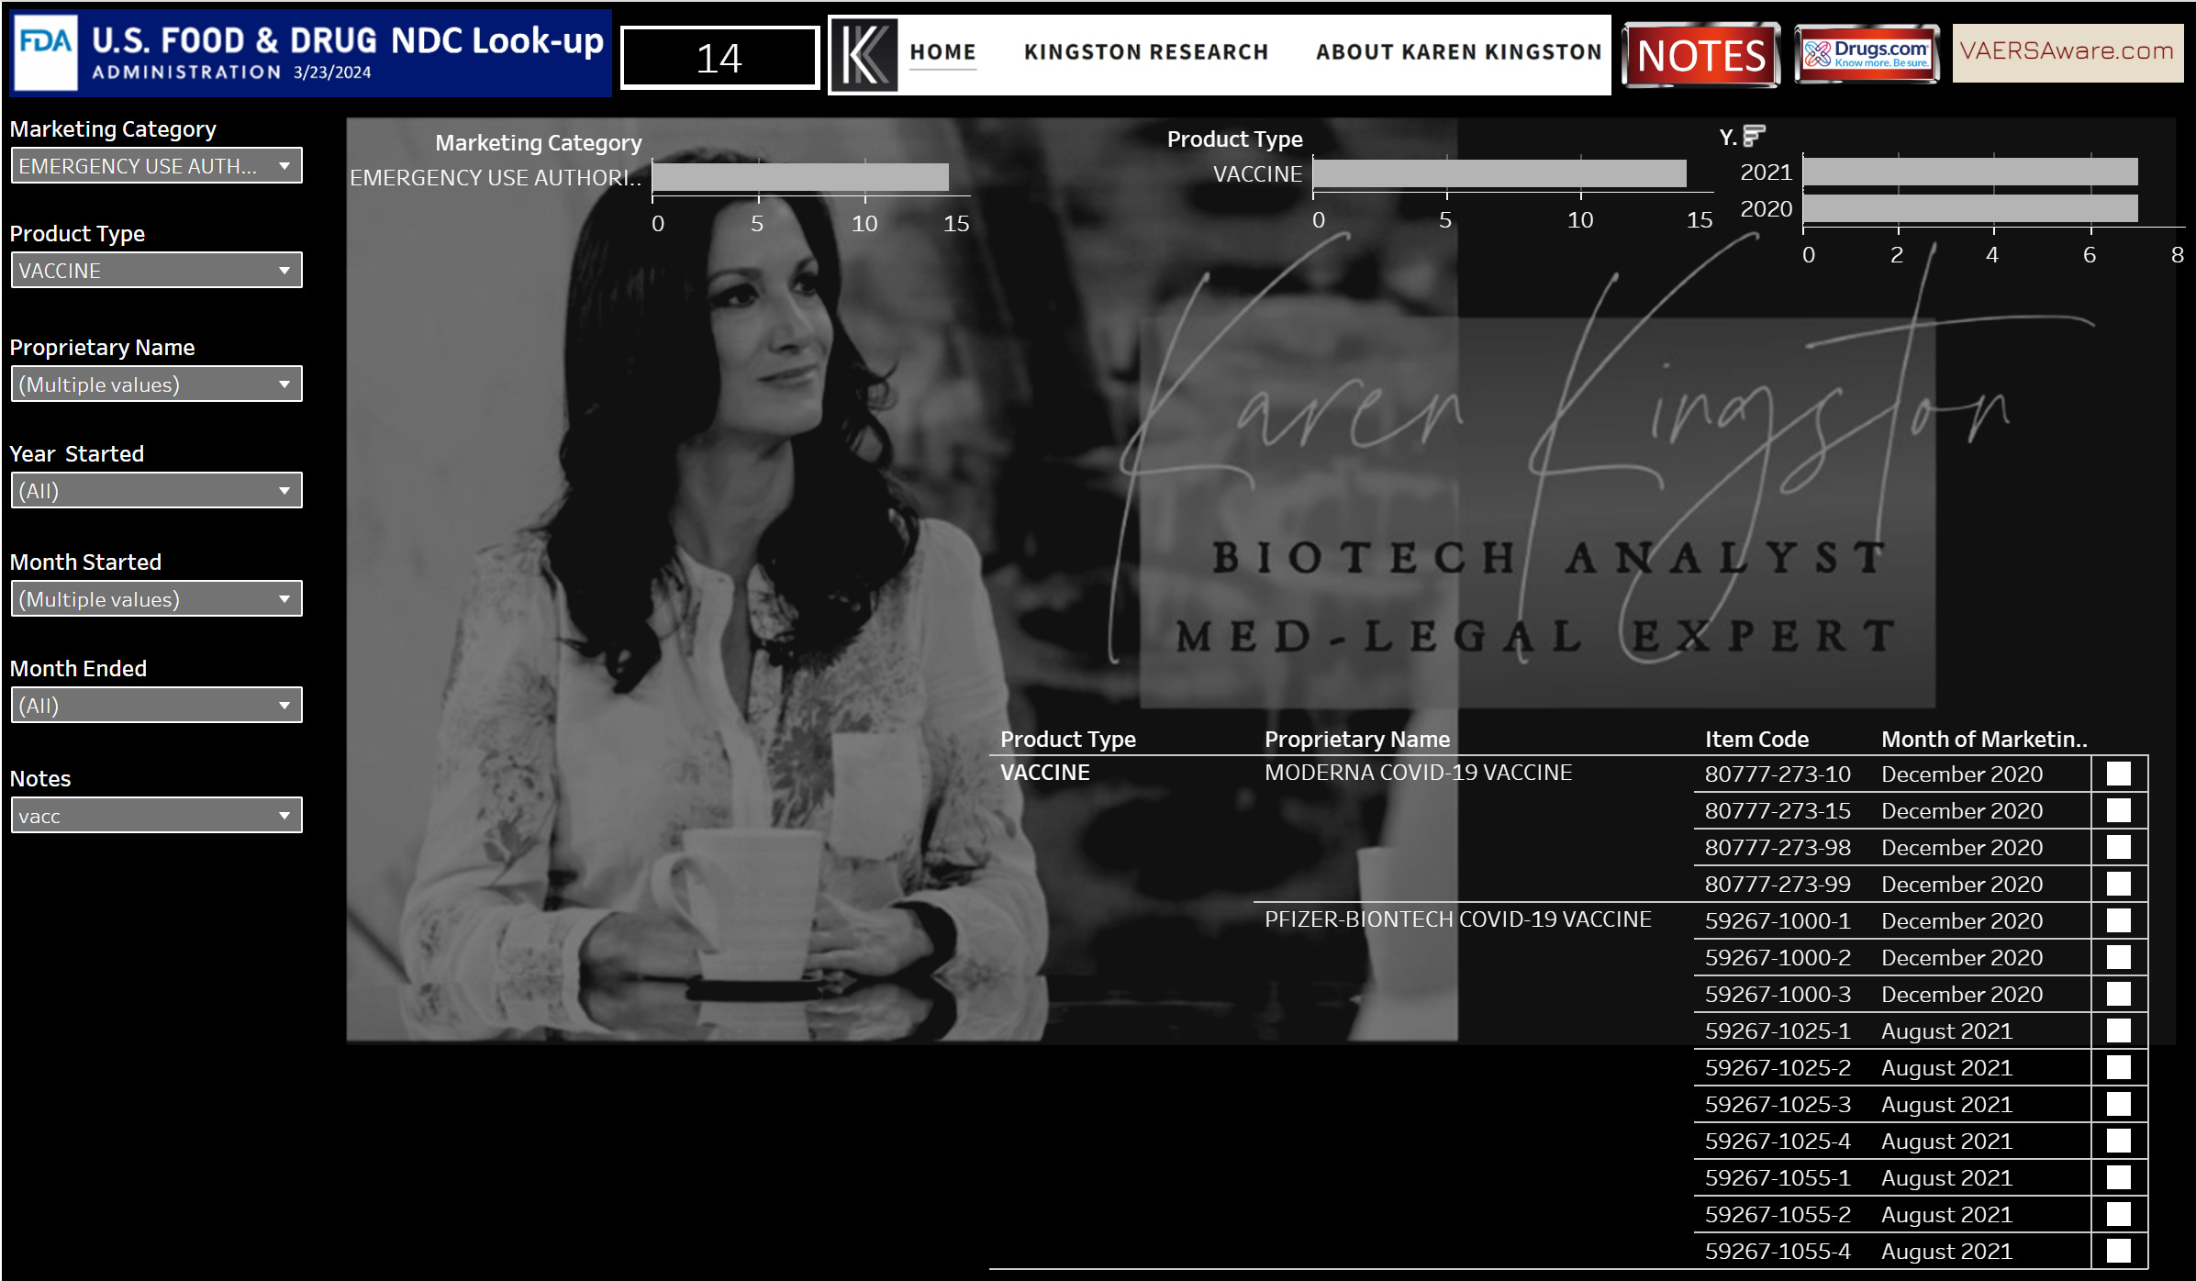Screen dimensions: 2196x1281
Task: Click the white square for item 59267-1055-4
Action: click(2118, 1251)
